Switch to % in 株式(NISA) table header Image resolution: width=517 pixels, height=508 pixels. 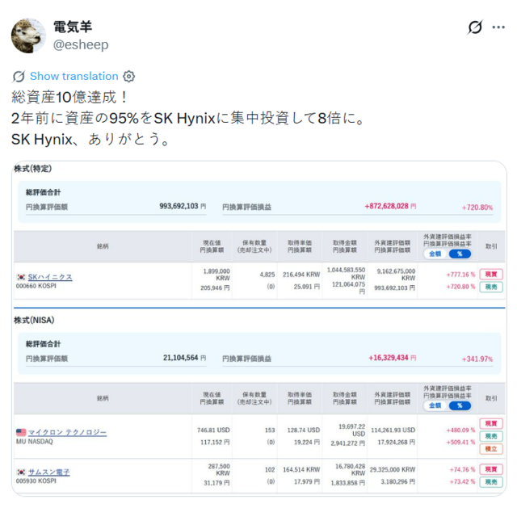coord(460,405)
